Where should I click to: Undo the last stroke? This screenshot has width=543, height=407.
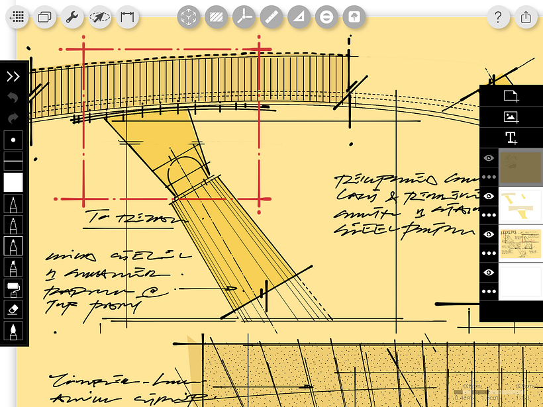pos(13,97)
